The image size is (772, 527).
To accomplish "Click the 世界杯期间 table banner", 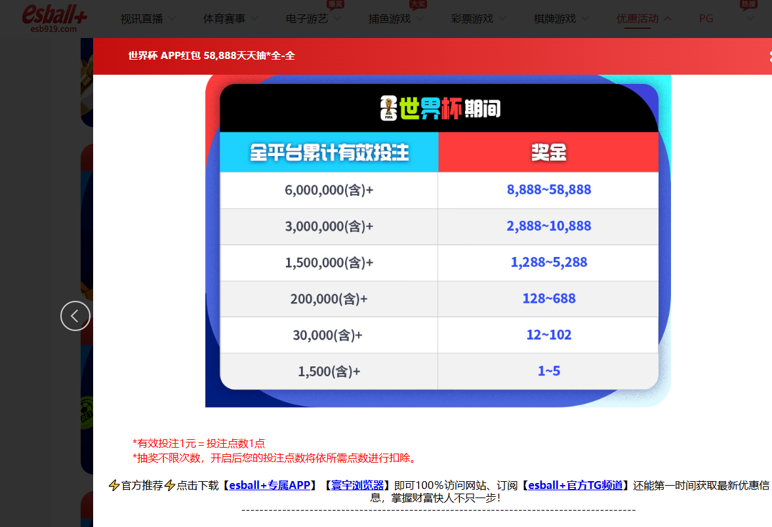I will [x=439, y=108].
